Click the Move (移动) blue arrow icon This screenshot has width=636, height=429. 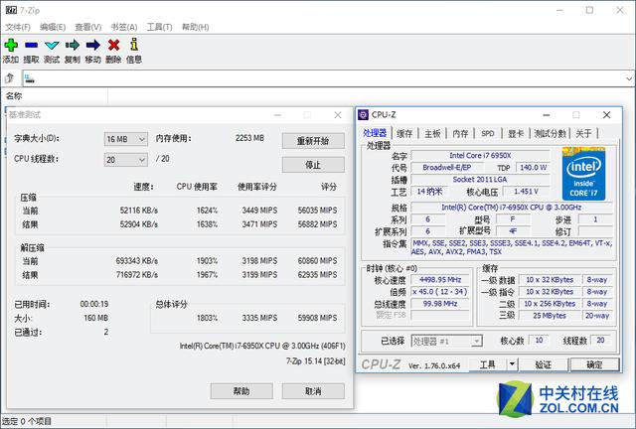click(x=92, y=45)
